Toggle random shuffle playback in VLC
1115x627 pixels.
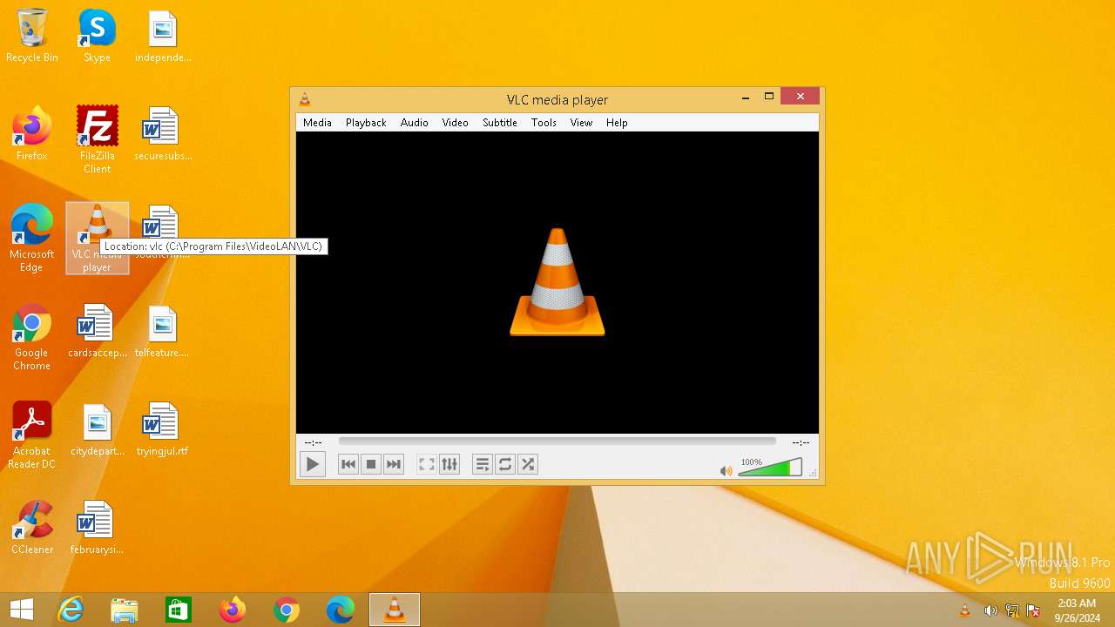click(528, 464)
